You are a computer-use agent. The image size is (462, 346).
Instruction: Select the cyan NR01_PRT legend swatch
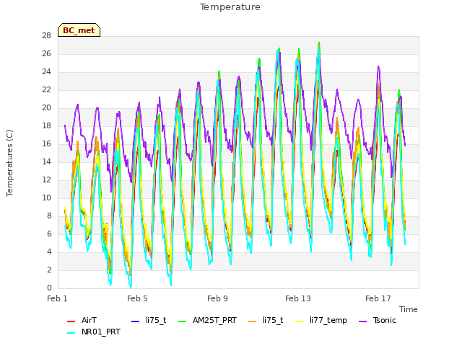pos(71,333)
